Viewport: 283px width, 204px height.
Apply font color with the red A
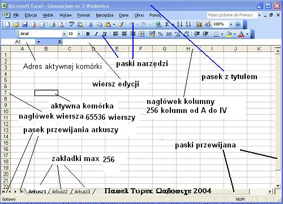point(241,34)
